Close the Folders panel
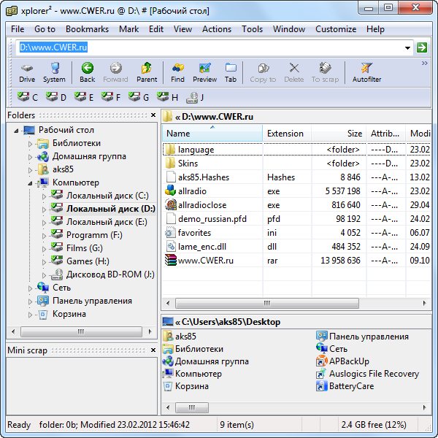The width and height of the screenshot is (438, 438). 153,115
